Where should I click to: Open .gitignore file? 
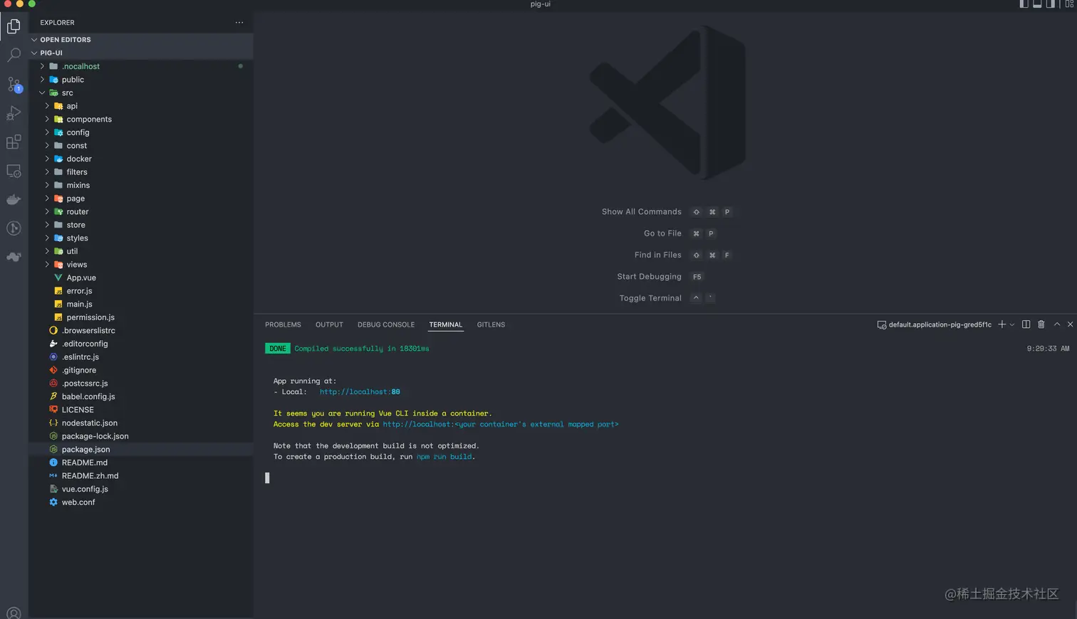[141, 370]
